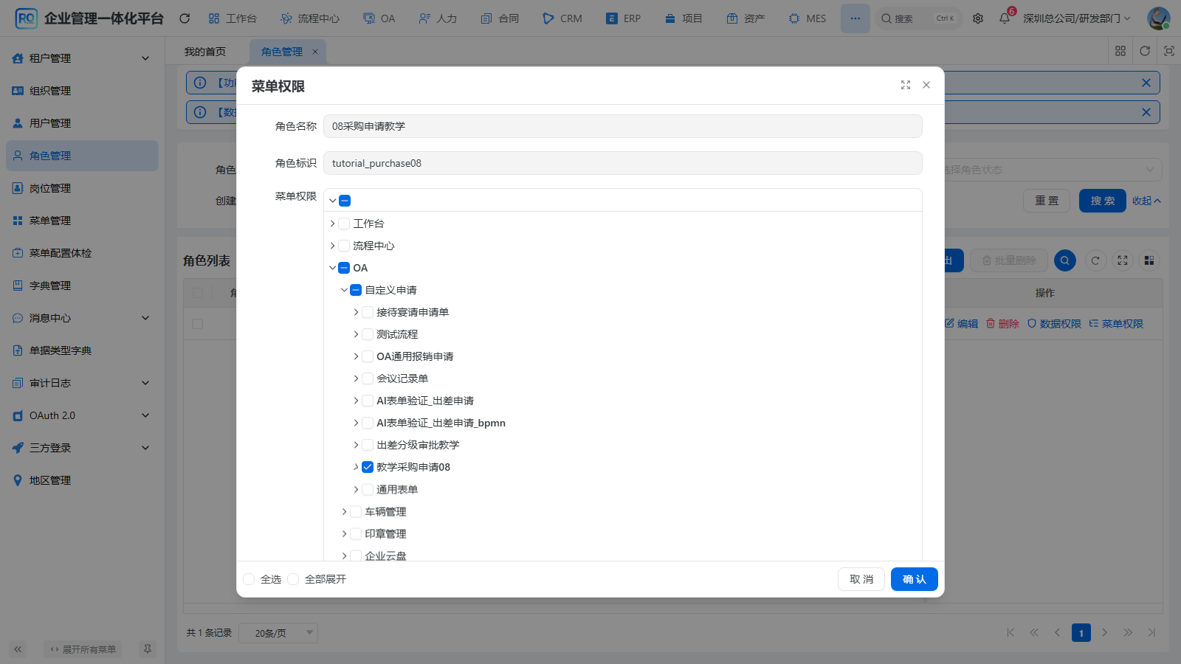Expand the 流程中心 tree node
The width and height of the screenshot is (1181, 664).
[x=332, y=246]
